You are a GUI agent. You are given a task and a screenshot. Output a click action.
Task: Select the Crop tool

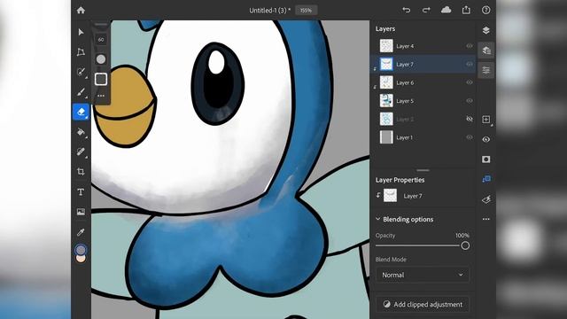coord(81,171)
